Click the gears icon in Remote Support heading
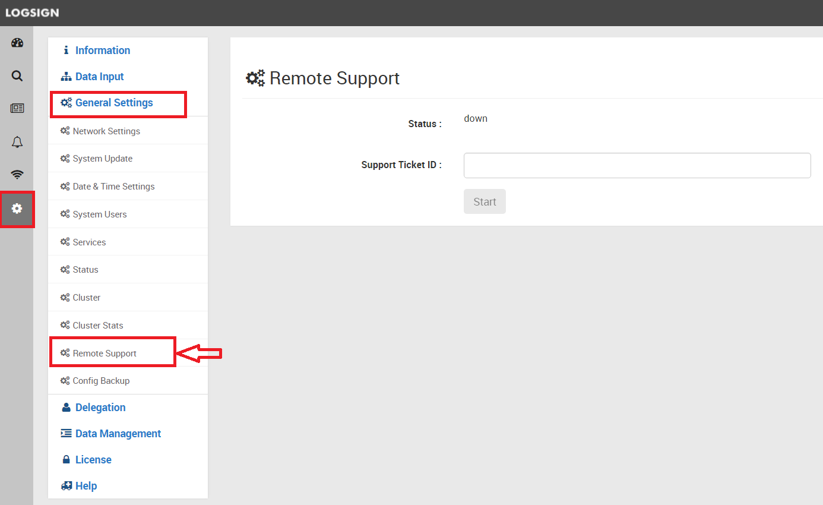 pyautogui.click(x=255, y=78)
